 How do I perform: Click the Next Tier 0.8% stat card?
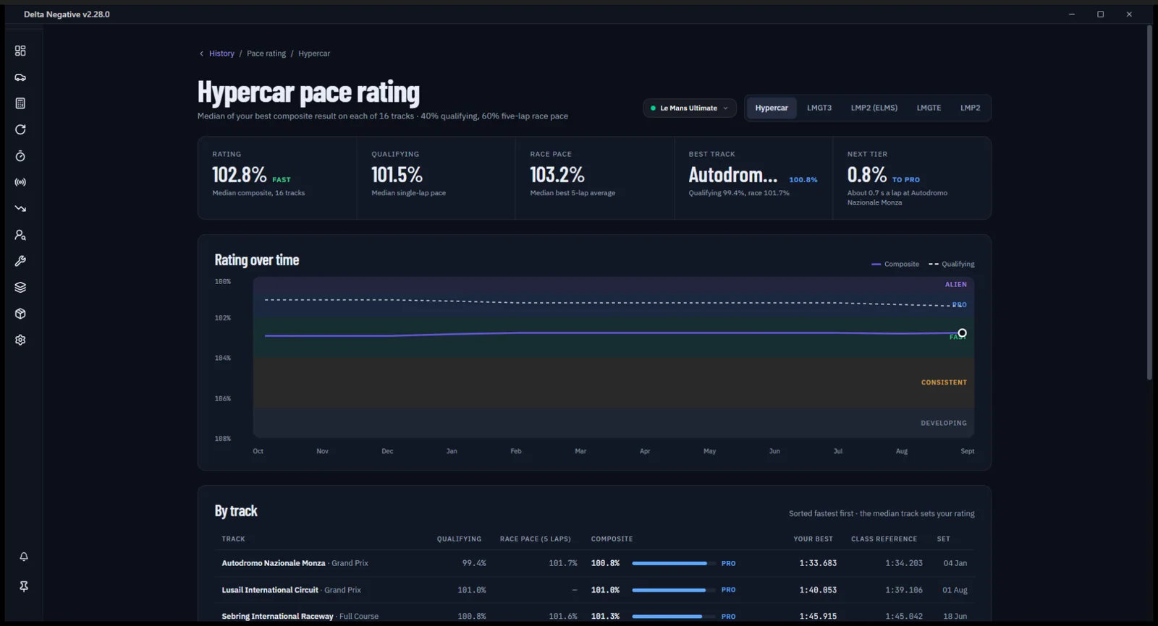[912, 178]
